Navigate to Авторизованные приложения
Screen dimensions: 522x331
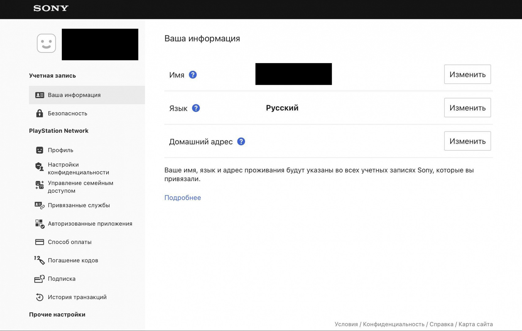[90, 224]
